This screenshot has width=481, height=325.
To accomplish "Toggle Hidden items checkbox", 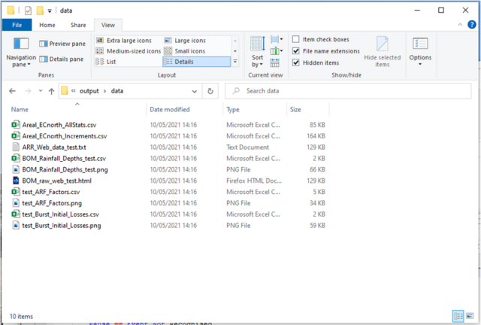I will click(297, 62).
